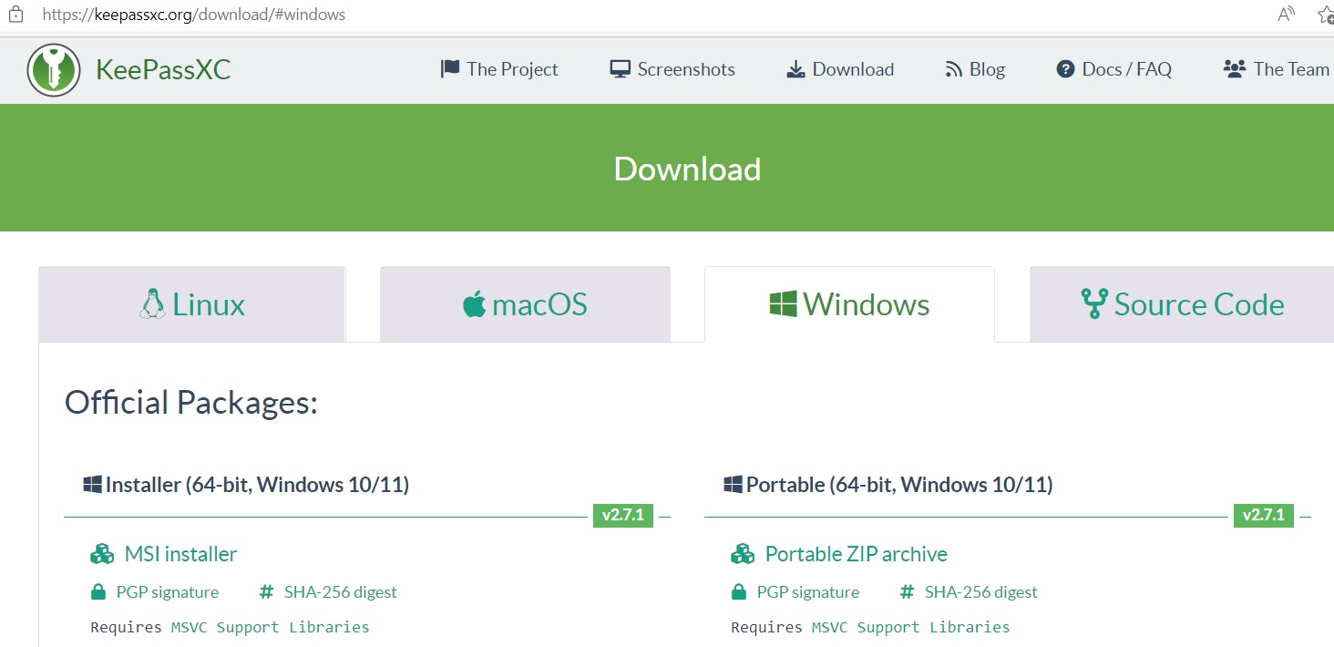This screenshot has height=647, width=1334.
Task: Open MSVC Support Libraries link under MSI installer
Action: tap(271, 627)
